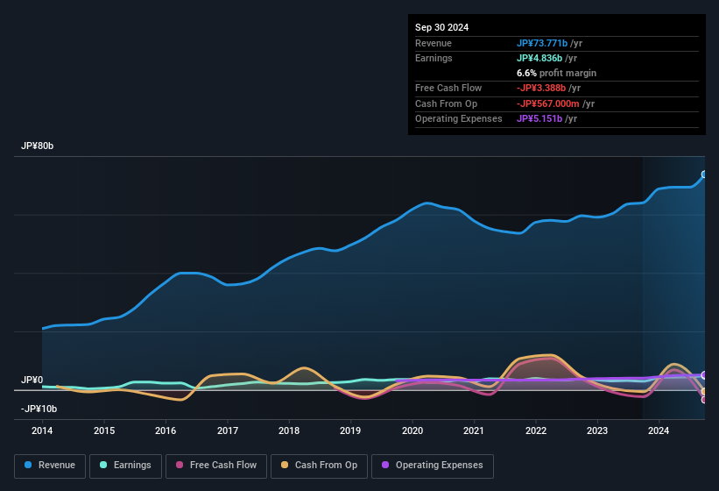
Task: Click the JP¥5.151b operating expenses value
Action: point(539,119)
